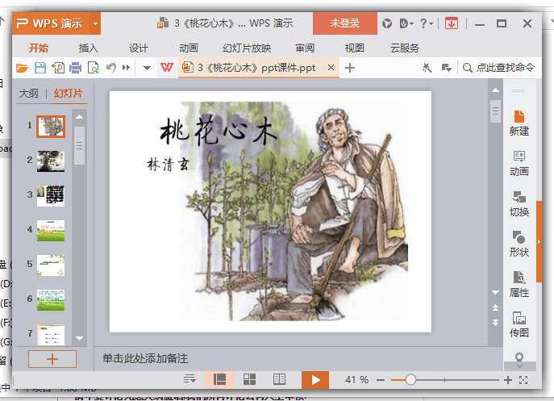Image resolution: width=554 pixels, height=401 pixels.
Task: Add a new document tab with plus
Action: coord(350,68)
